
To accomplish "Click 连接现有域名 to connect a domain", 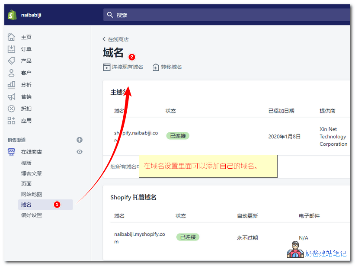I will pyautogui.click(x=128, y=67).
